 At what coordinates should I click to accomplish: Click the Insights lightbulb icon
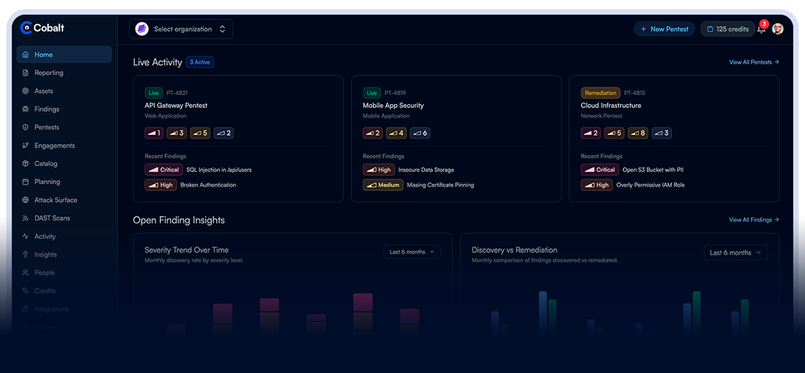pyautogui.click(x=26, y=255)
